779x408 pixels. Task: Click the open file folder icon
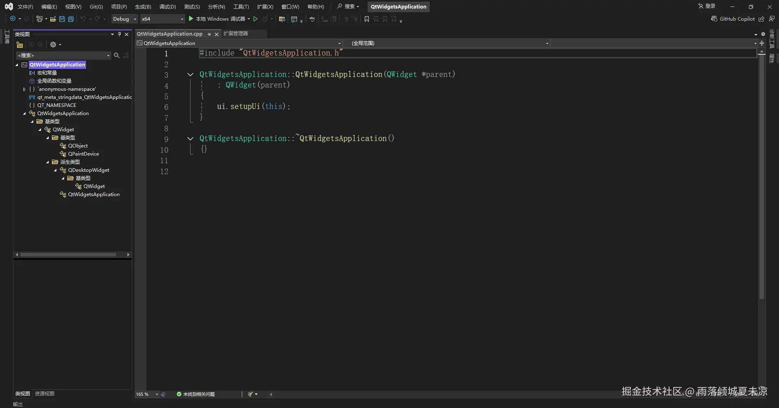pyautogui.click(x=53, y=19)
